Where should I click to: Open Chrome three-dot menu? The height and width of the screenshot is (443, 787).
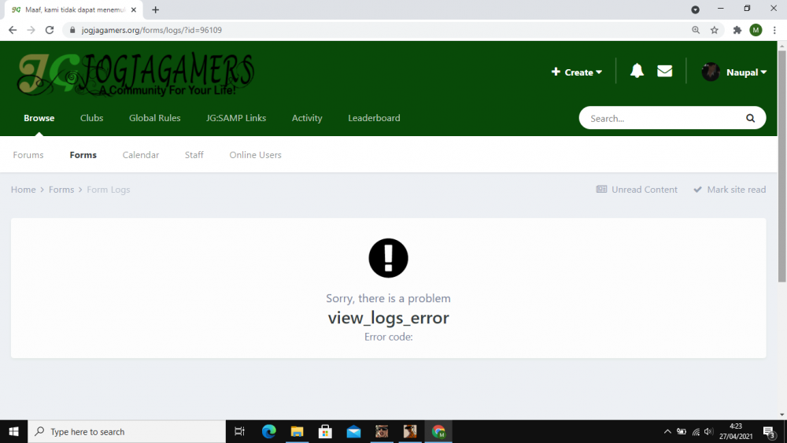774,30
